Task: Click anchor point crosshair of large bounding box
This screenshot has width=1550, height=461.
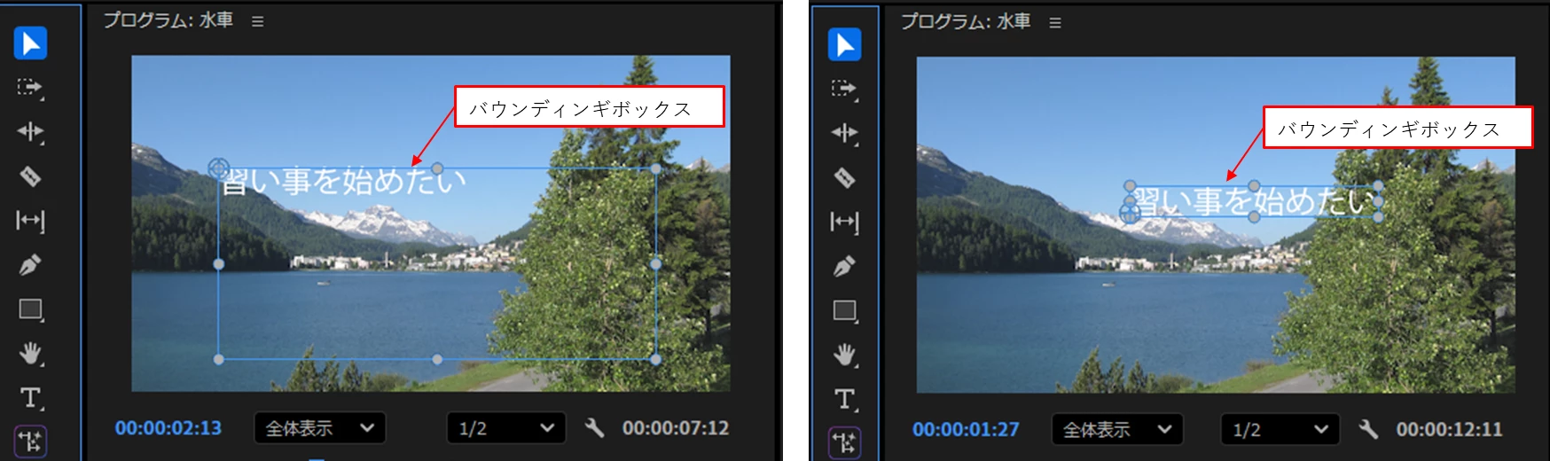Action: tap(218, 167)
